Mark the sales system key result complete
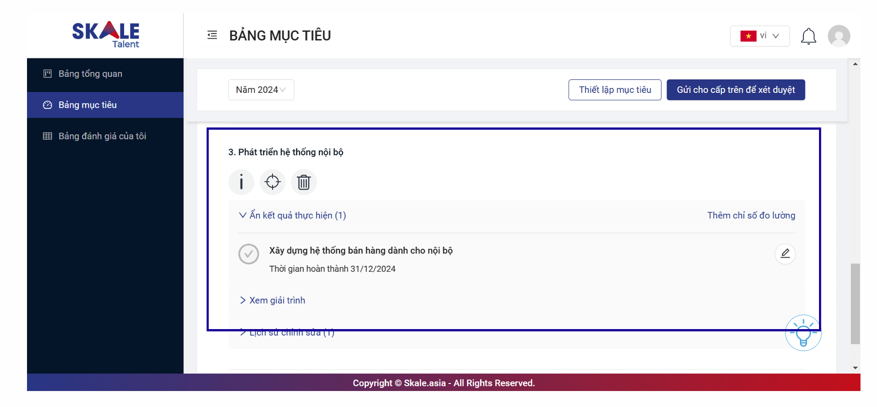 pyautogui.click(x=248, y=254)
